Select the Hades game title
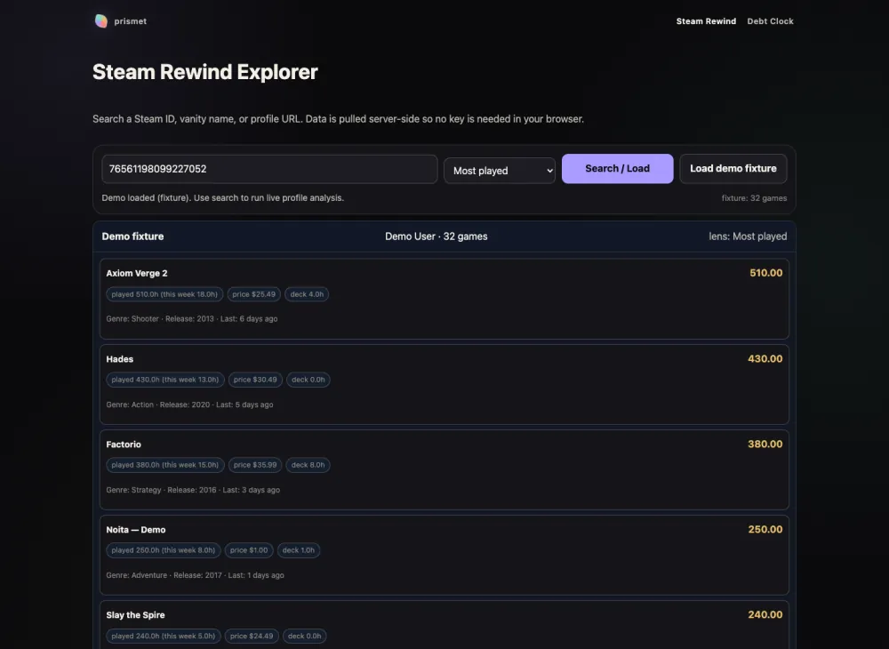The height and width of the screenshot is (649, 889). click(x=120, y=359)
